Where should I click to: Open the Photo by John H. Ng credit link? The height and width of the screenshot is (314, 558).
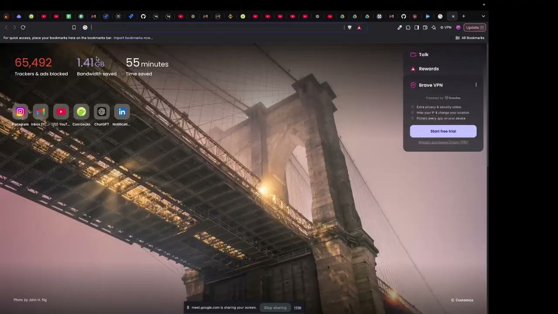(30, 300)
